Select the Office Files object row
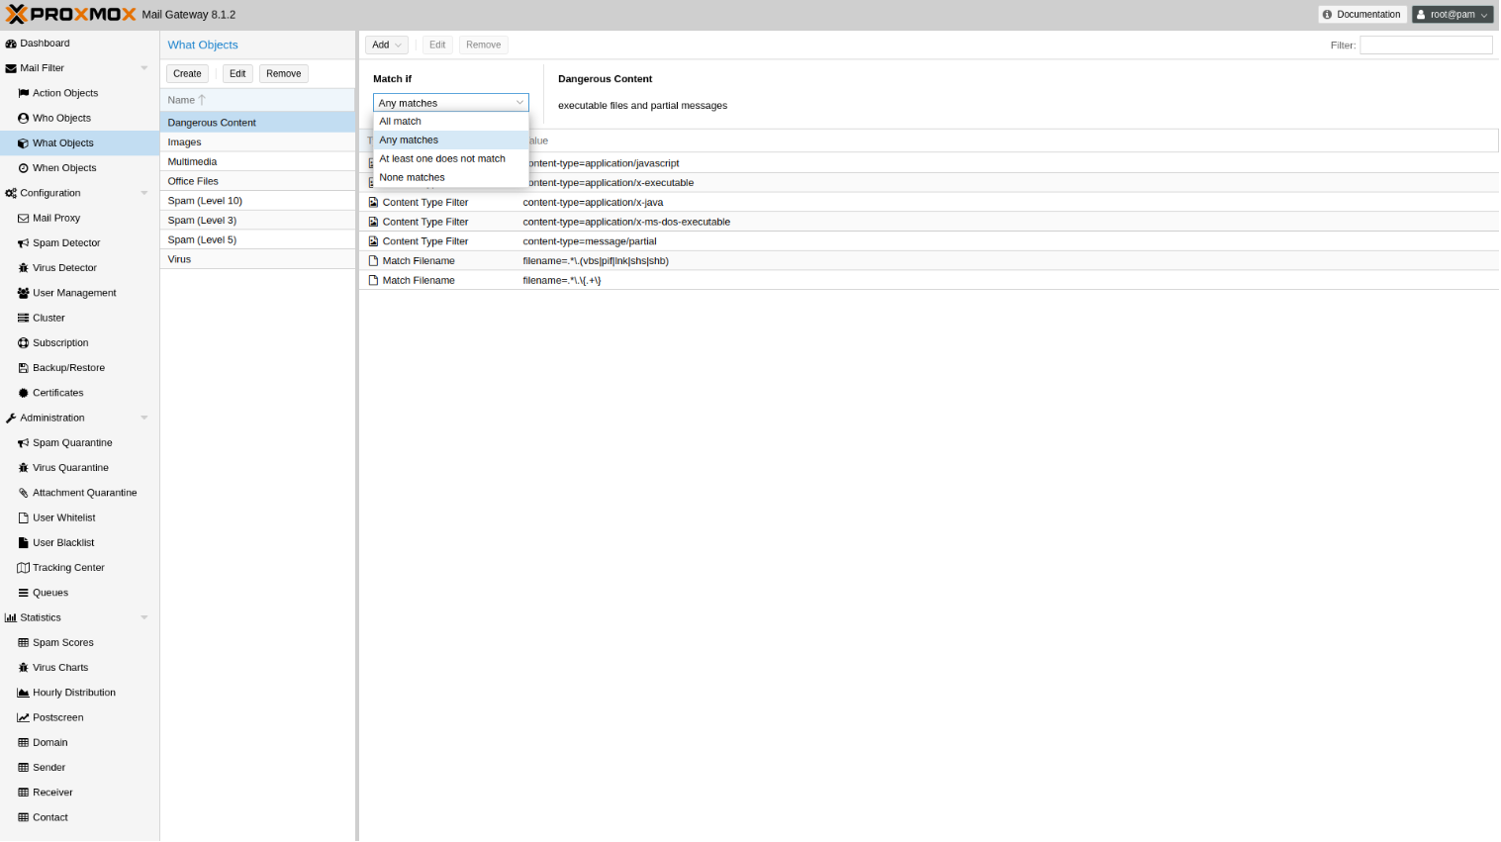 coord(193,182)
